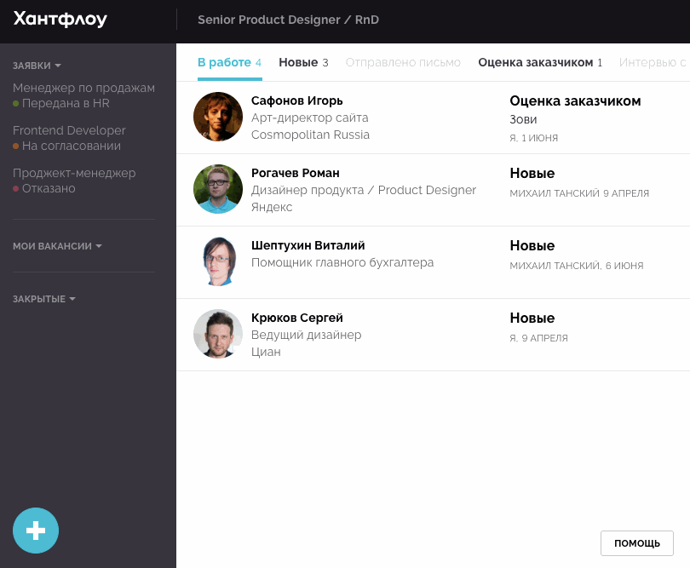Expand the Закрытые section

point(44,299)
